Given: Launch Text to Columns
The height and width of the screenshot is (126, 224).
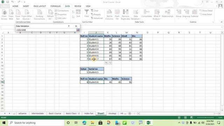Looking at the screenshot, I should pyautogui.click(x=109, y=15).
